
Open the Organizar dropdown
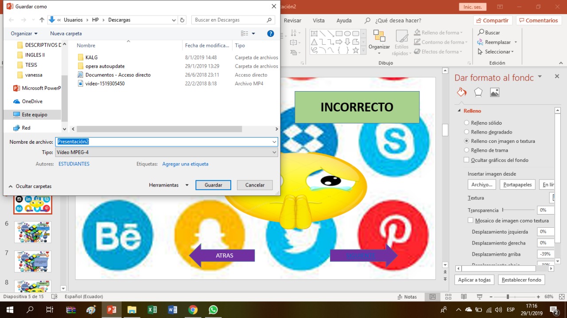23,33
